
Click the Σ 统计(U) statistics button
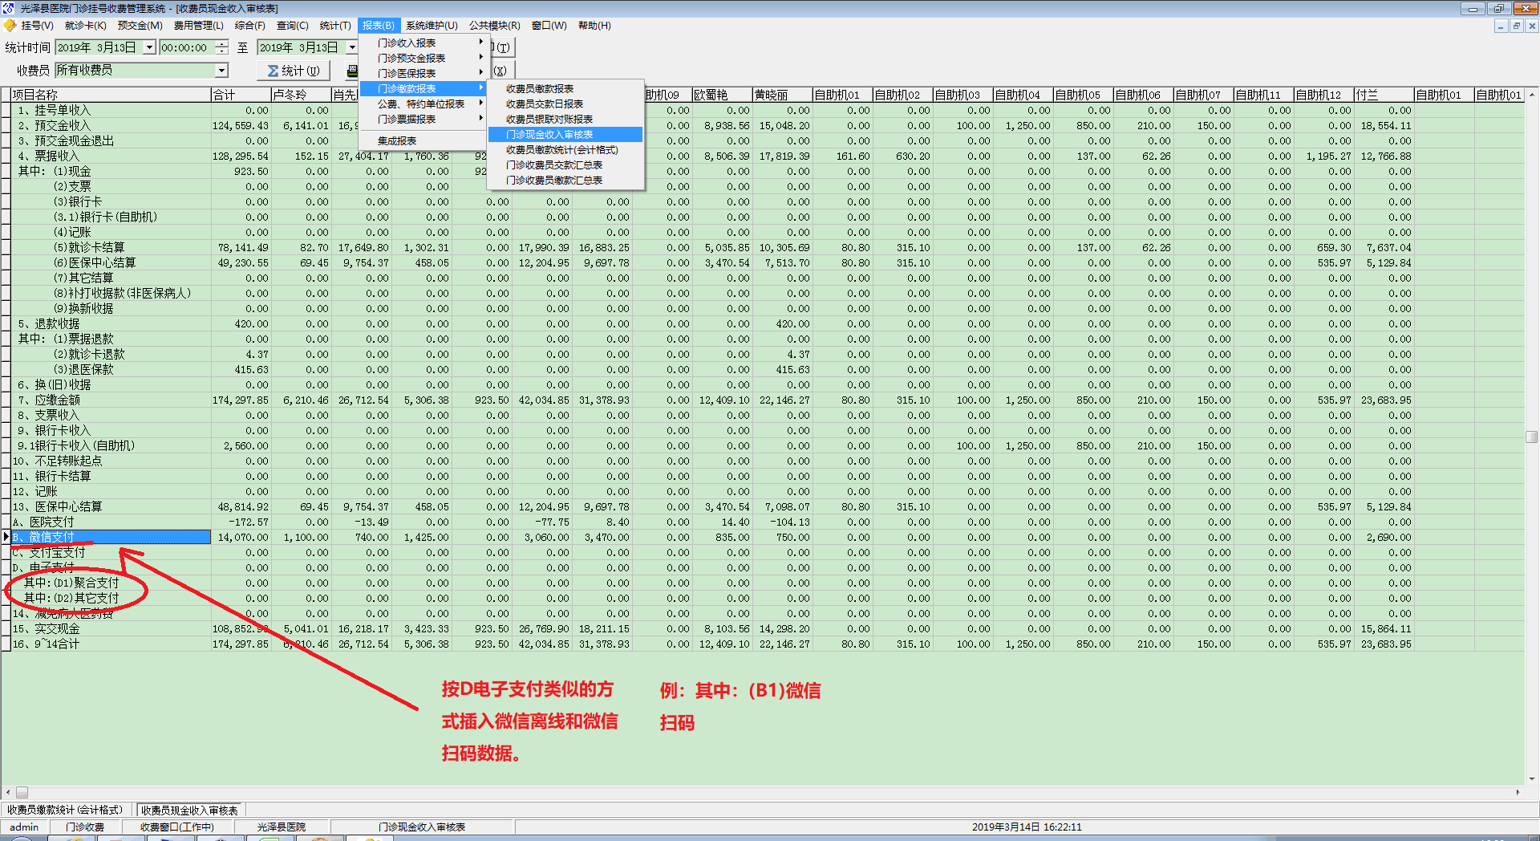click(x=293, y=71)
